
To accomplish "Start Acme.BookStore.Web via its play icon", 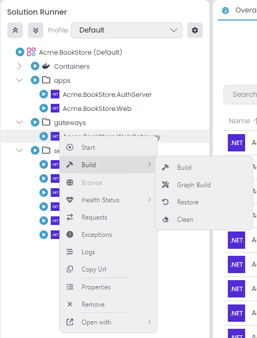I will [x=44, y=108].
